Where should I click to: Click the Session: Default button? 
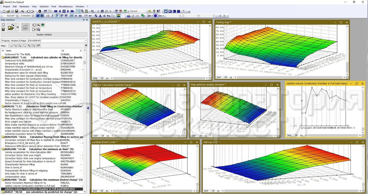click(44, 35)
